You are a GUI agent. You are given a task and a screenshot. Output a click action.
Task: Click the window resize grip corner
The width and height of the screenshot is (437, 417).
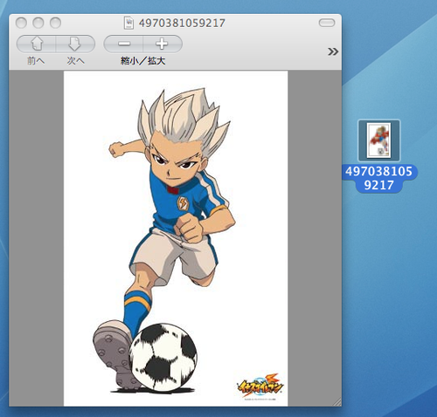pos(337,402)
